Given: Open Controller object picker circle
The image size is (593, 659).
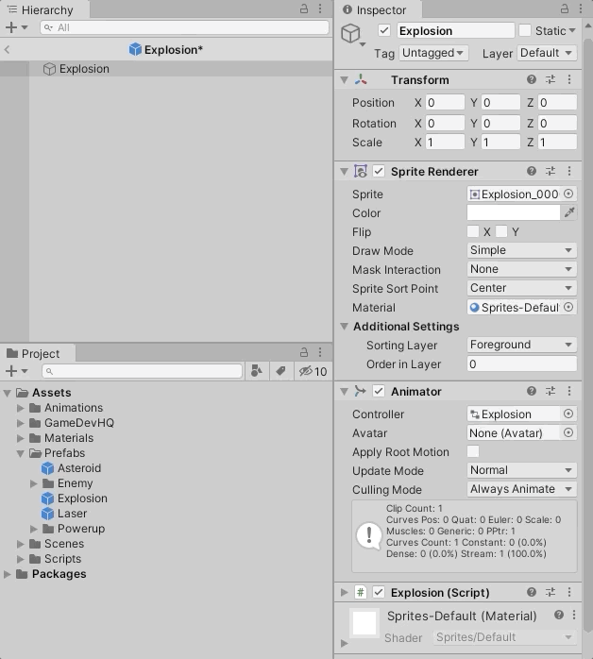Looking at the screenshot, I should [x=568, y=414].
